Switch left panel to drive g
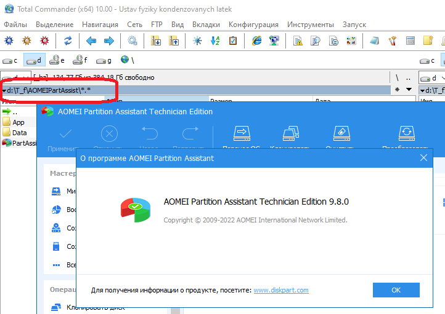Viewport: 445px width, 314px height. [x=105, y=60]
